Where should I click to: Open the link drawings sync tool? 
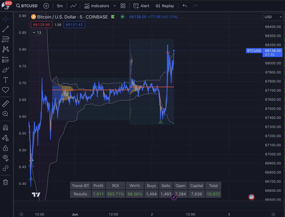(x=6, y=168)
